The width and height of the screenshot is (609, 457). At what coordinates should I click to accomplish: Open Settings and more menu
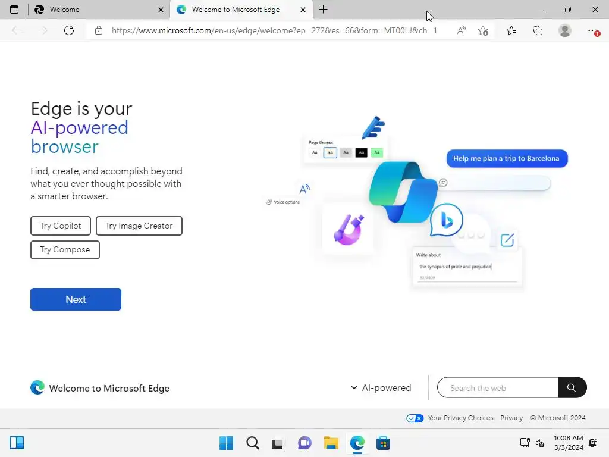593,30
